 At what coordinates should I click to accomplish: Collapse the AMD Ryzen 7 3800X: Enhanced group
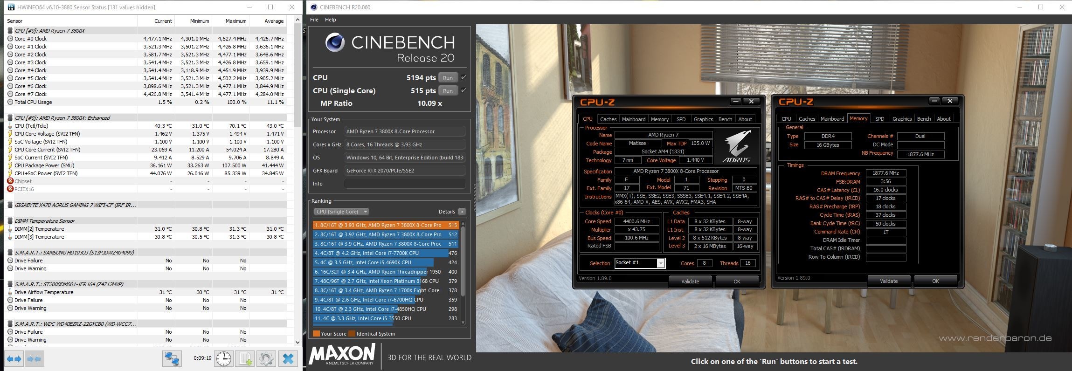[x=10, y=118]
